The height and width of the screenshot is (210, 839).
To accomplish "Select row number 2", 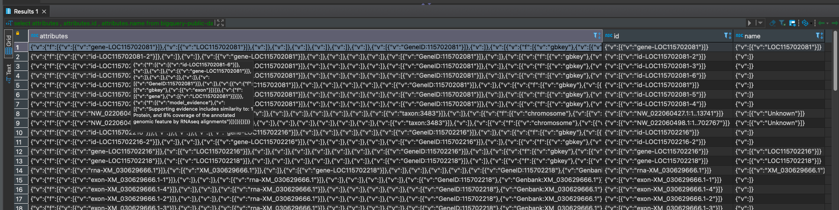I will pos(21,56).
